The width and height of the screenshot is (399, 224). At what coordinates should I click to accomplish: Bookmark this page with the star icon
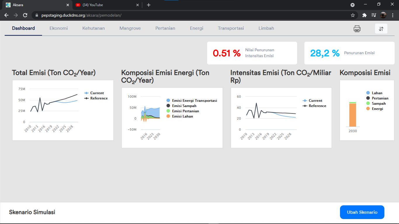coord(353,15)
